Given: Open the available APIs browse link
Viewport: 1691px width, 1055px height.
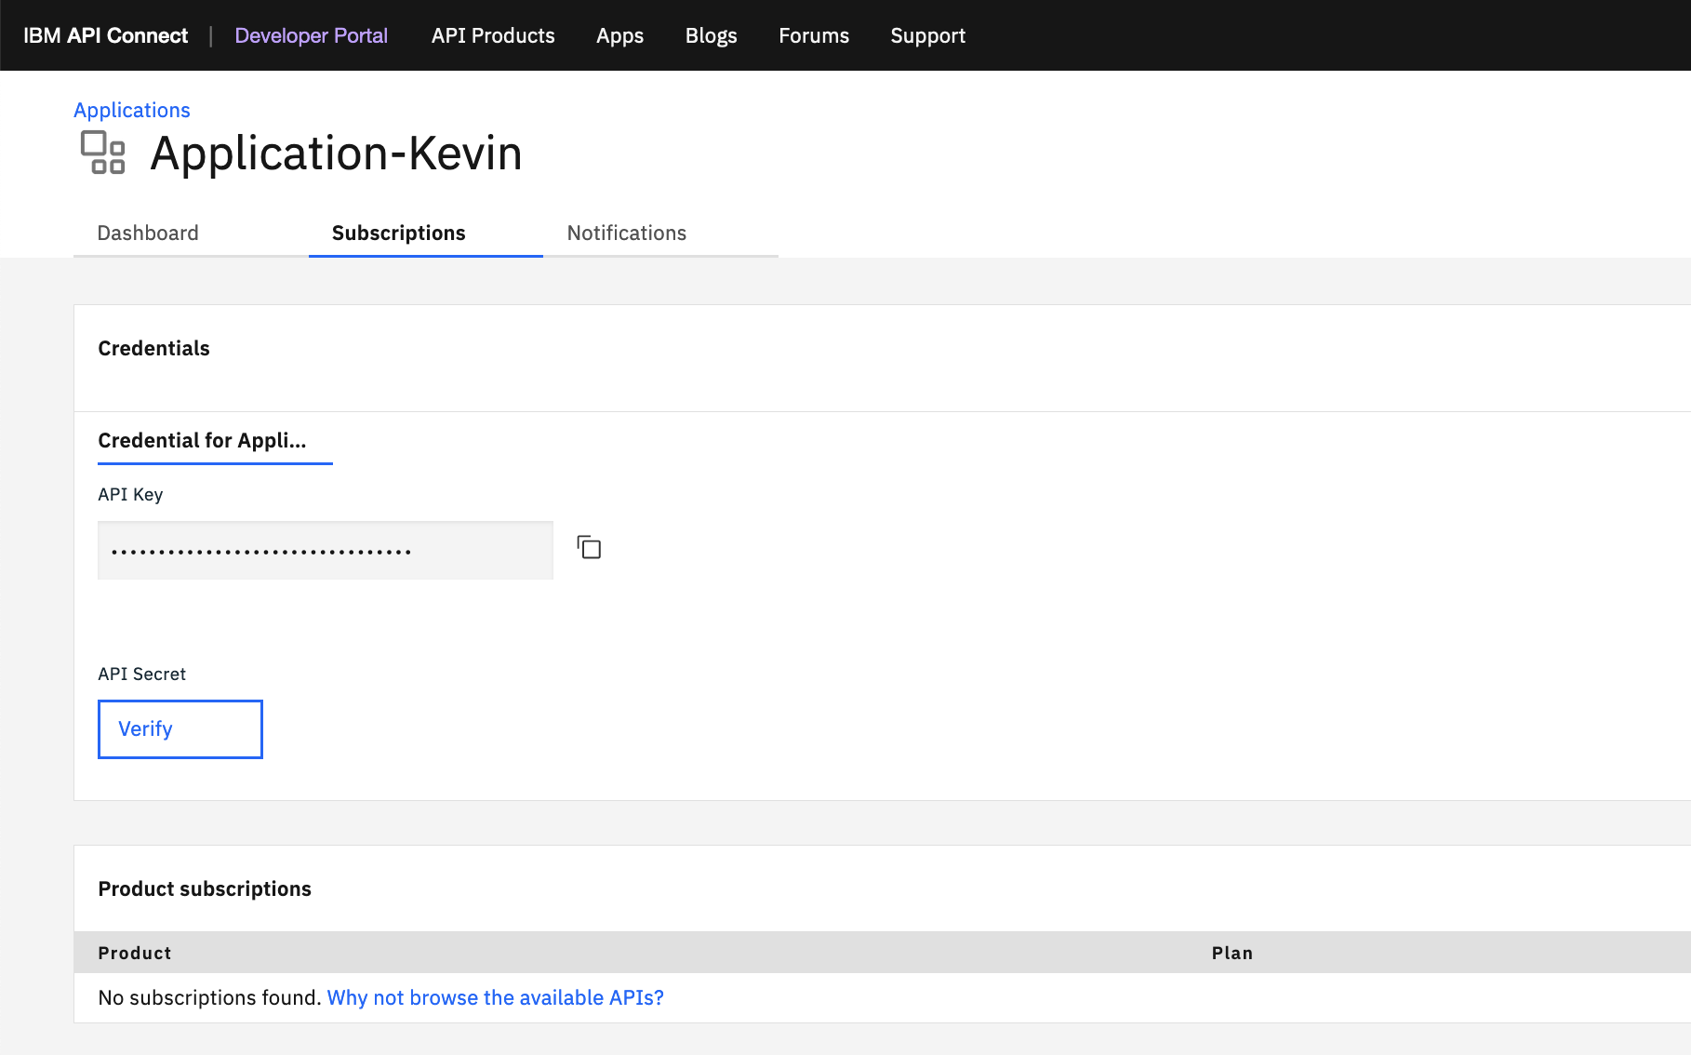Looking at the screenshot, I should (494, 996).
